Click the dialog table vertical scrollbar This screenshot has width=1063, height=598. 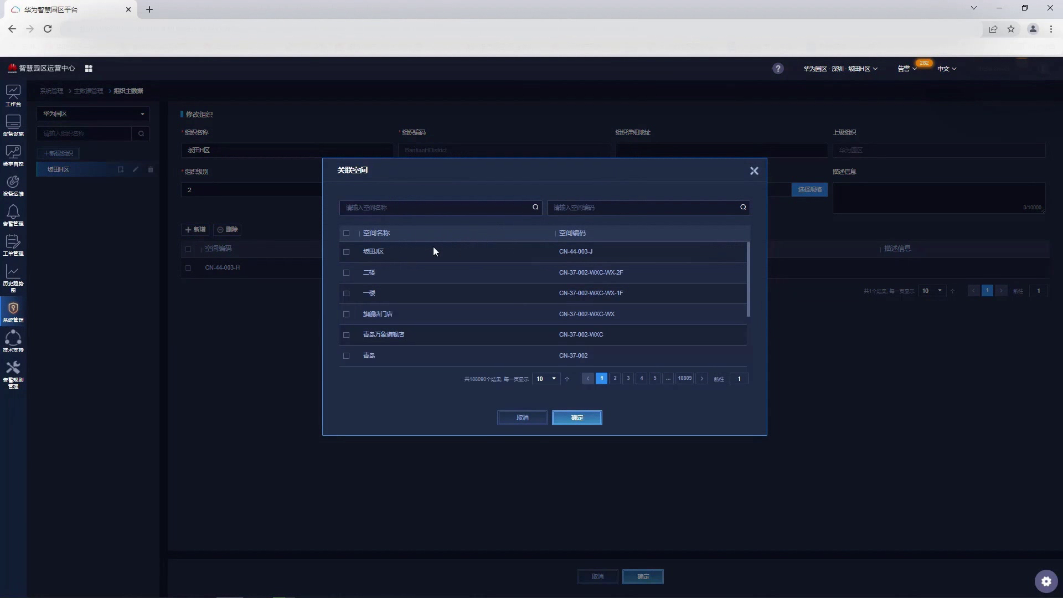coord(749,280)
